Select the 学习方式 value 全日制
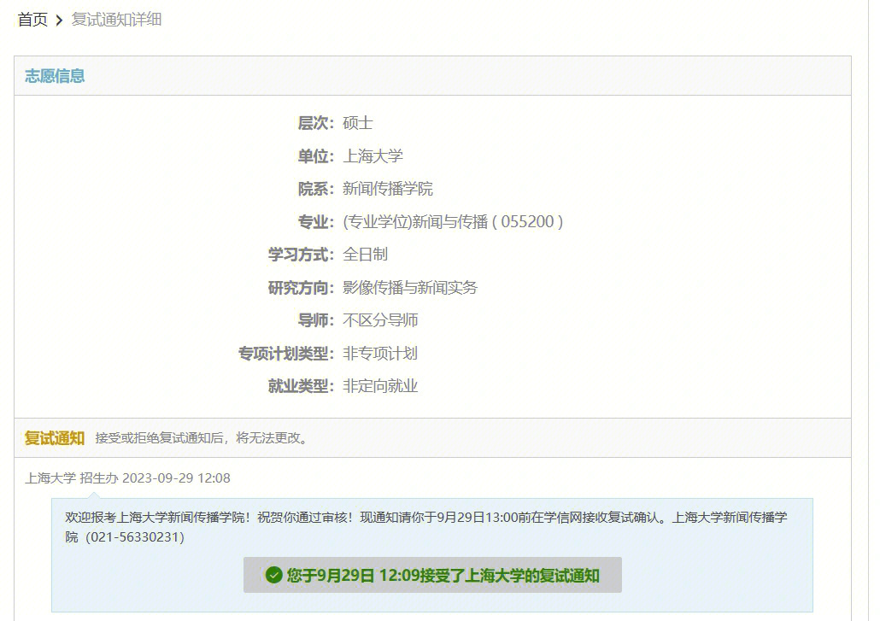Viewport: 880px width, 621px height. tap(366, 254)
